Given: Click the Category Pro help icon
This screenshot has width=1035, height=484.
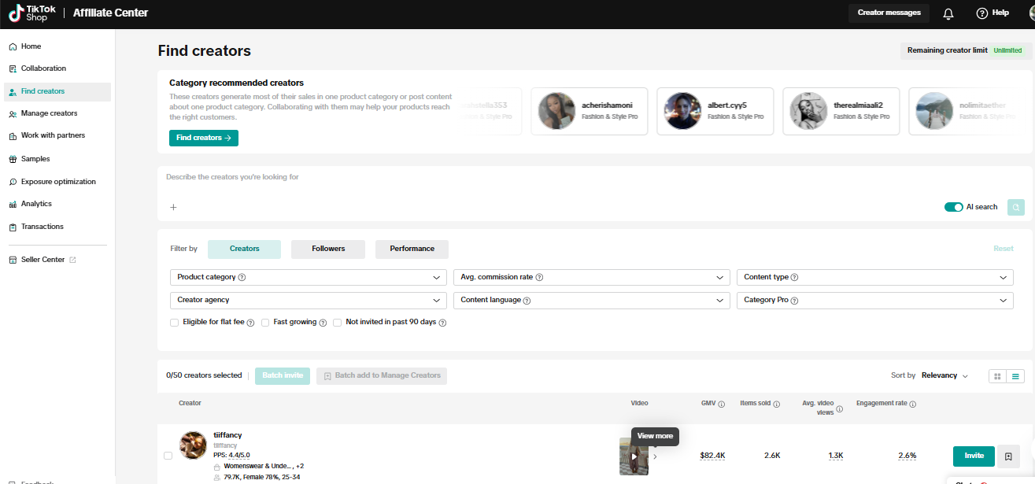Looking at the screenshot, I should (794, 301).
